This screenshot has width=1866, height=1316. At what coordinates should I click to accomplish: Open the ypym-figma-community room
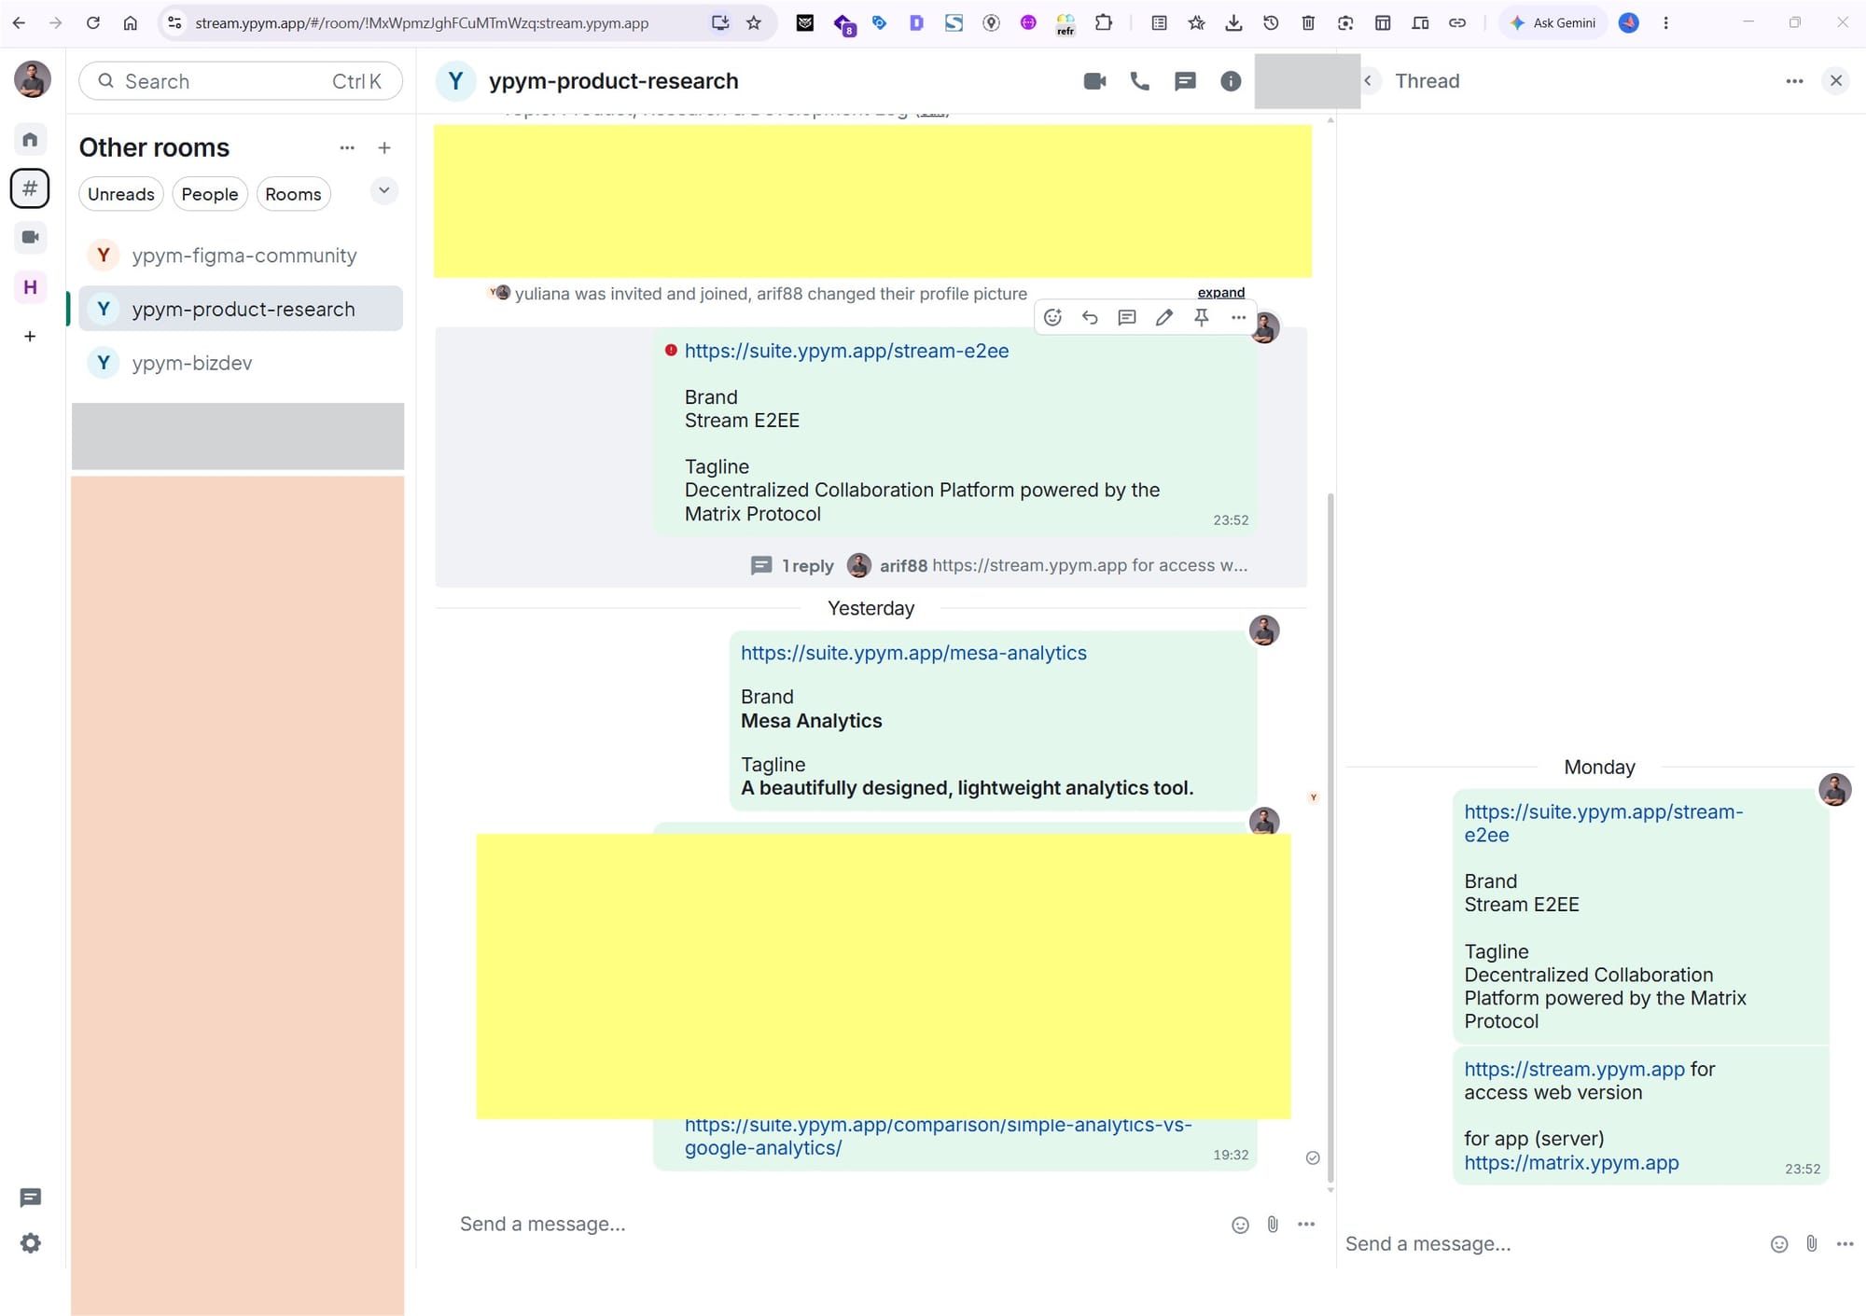click(241, 256)
